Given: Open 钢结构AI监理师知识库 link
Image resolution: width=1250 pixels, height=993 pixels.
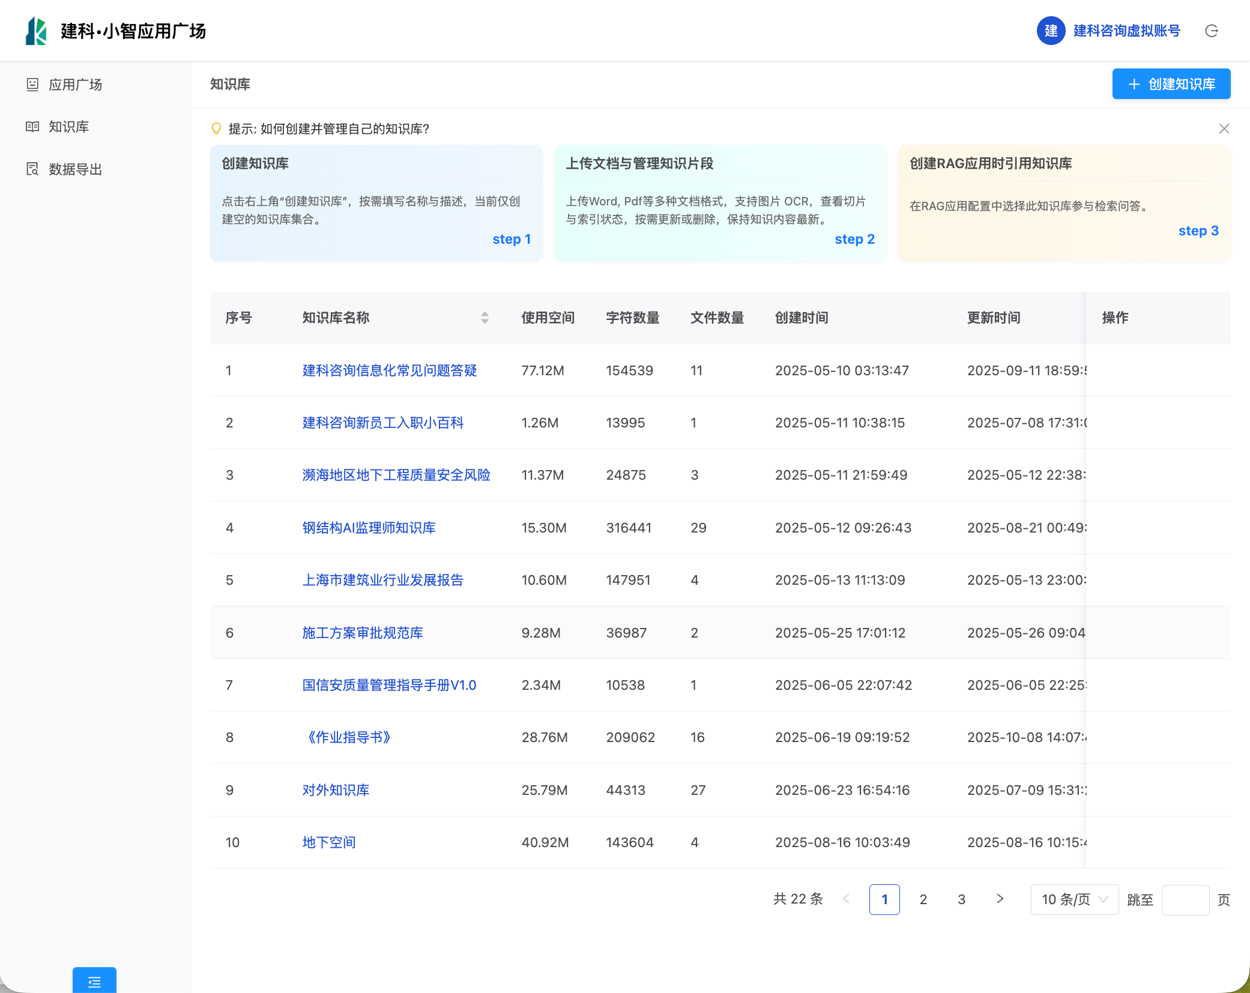Looking at the screenshot, I should [369, 528].
